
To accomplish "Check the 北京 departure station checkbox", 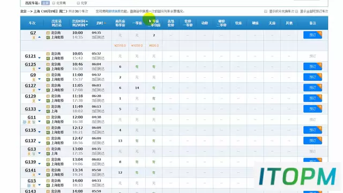I will (78, 3).
